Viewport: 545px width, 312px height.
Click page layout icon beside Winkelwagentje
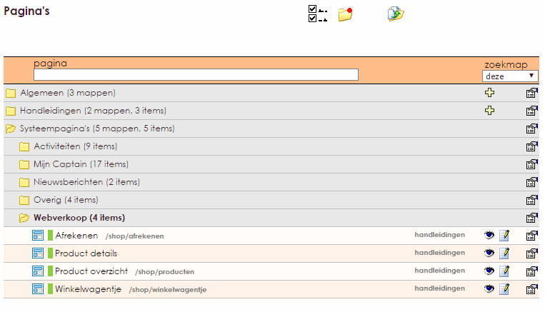click(x=38, y=289)
